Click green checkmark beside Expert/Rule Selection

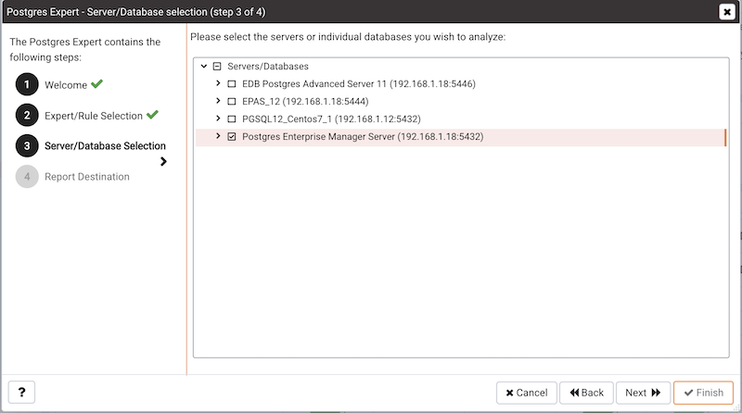pyautogui.click(x=152, y=115)
